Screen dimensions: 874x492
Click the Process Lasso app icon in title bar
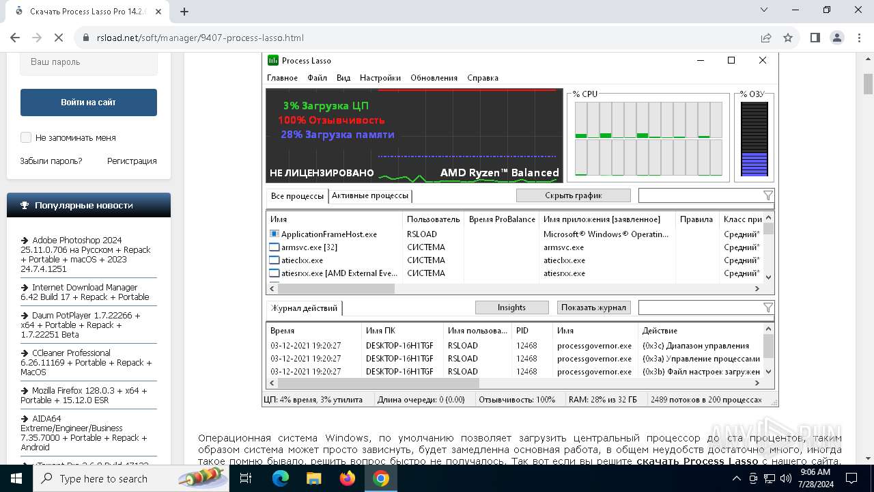click(x=273, y=60)
